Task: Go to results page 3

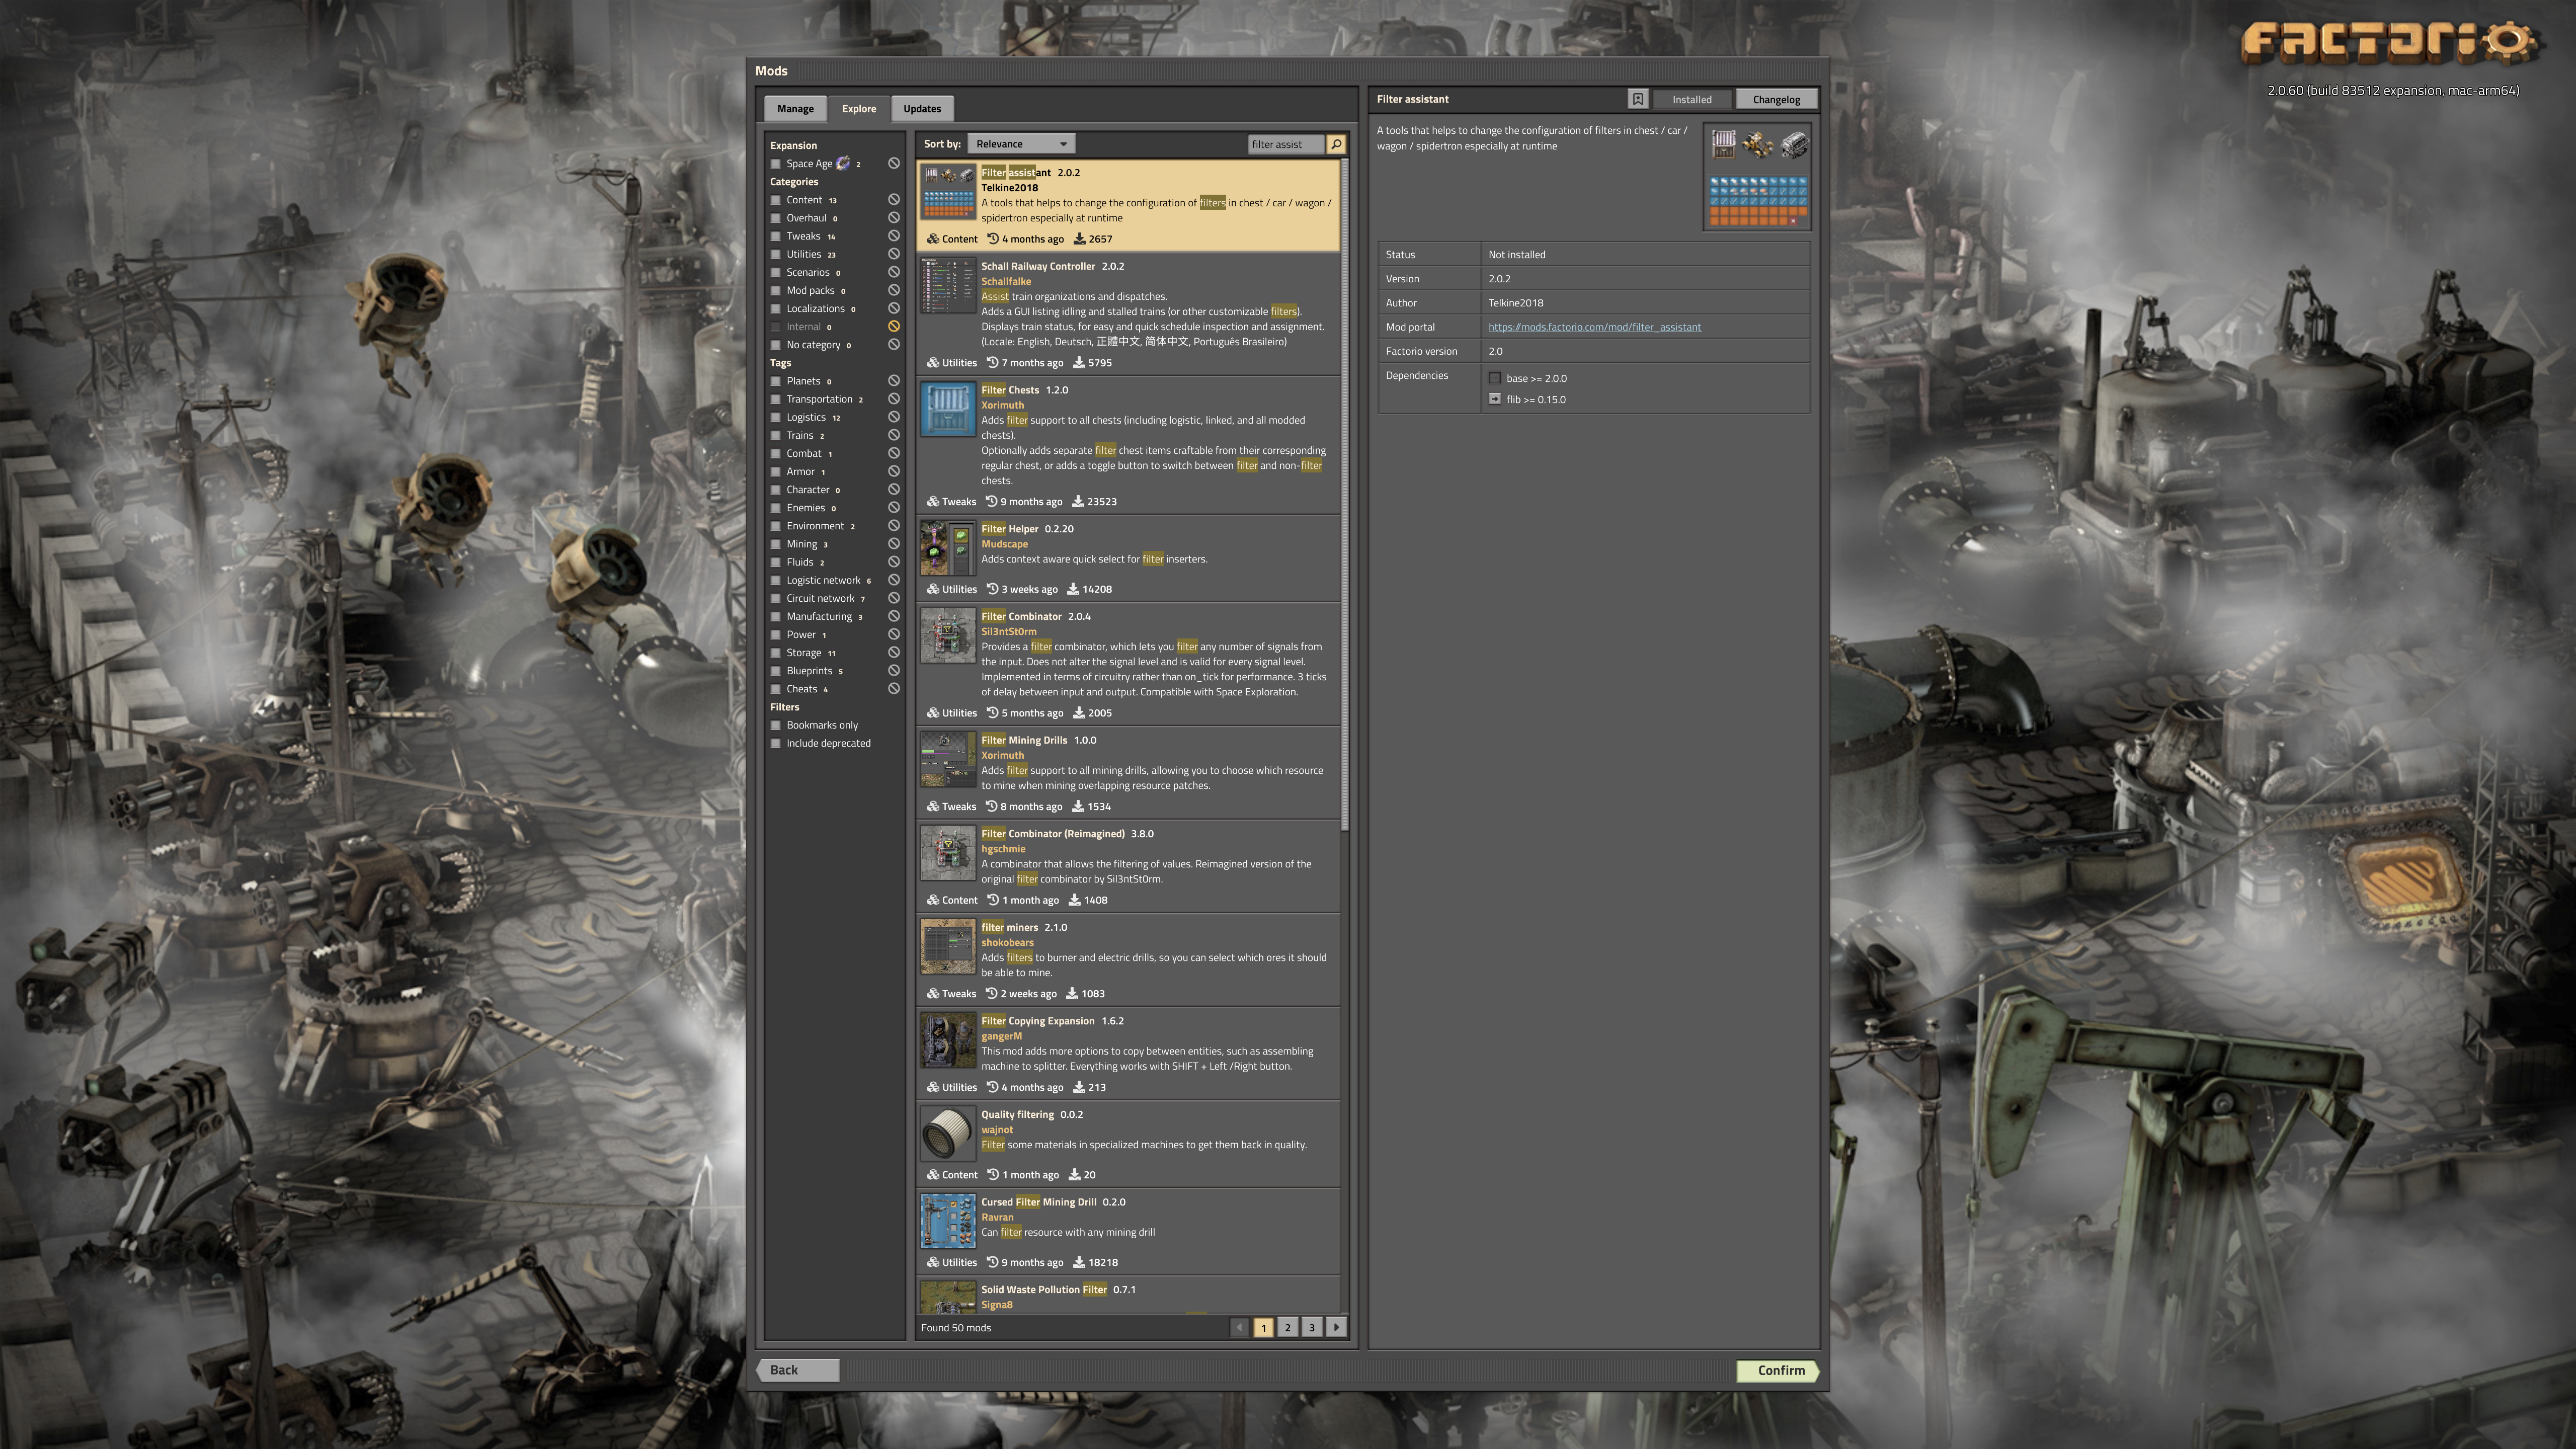Action: pos(1312,1327)
